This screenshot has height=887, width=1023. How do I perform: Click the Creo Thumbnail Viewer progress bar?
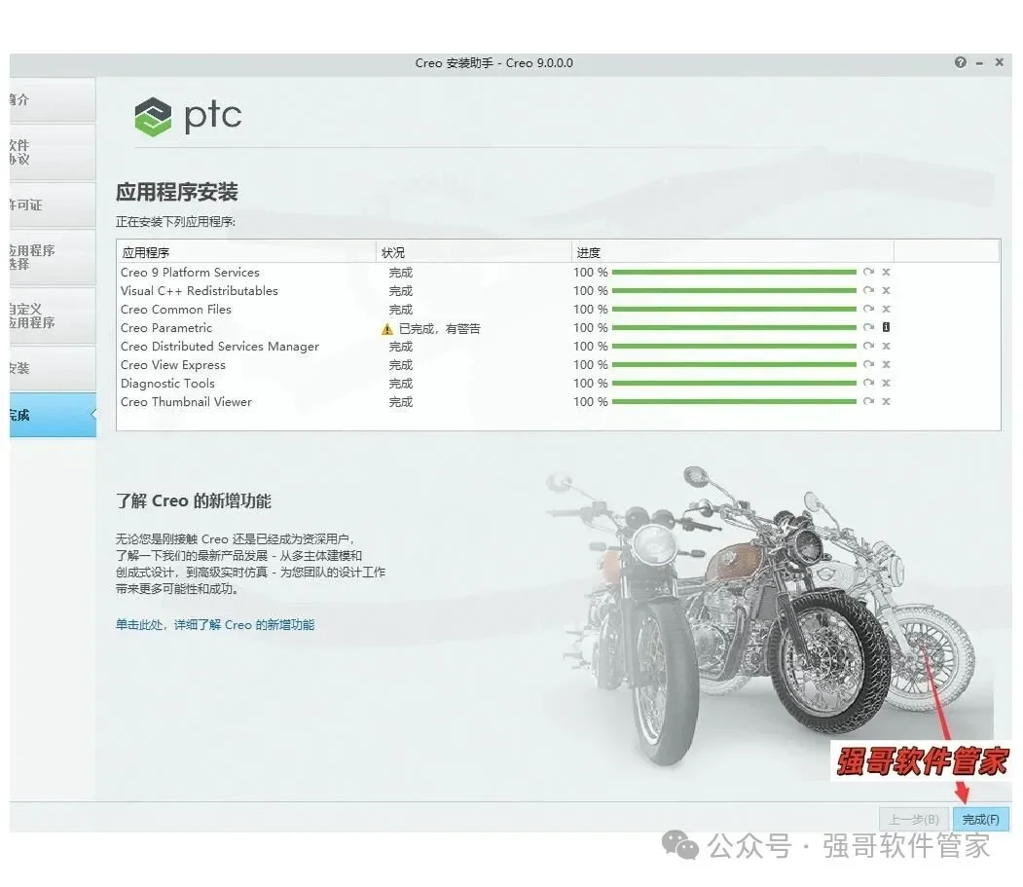734,401
